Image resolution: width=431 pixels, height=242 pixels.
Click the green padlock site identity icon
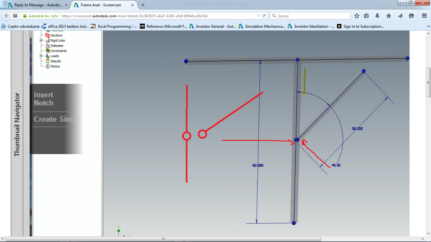[x=25, y=16]
